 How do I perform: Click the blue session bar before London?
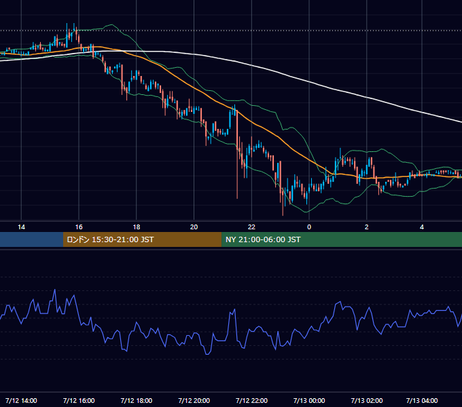[x=31, y=239]
